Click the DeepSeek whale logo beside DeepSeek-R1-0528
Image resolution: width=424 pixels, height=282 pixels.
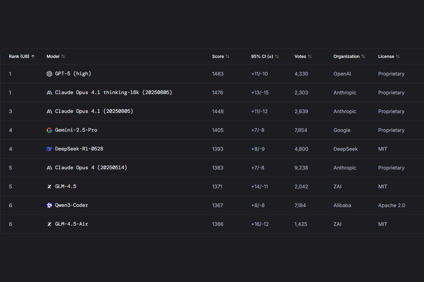(x=49, y=149)
